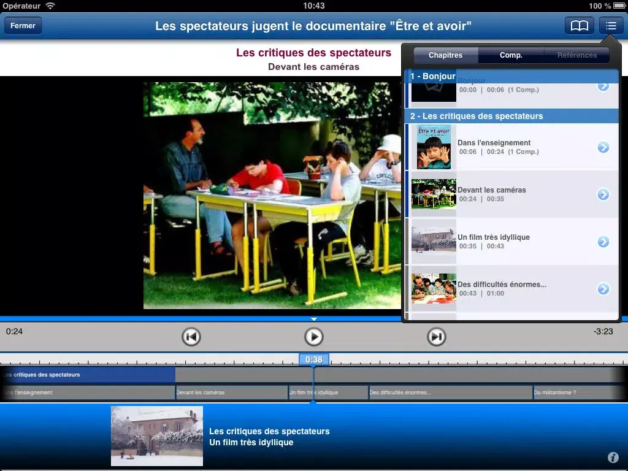Open the book icon in header
Image resolution: width=628 pixels, height=471 pixels.
579,26
